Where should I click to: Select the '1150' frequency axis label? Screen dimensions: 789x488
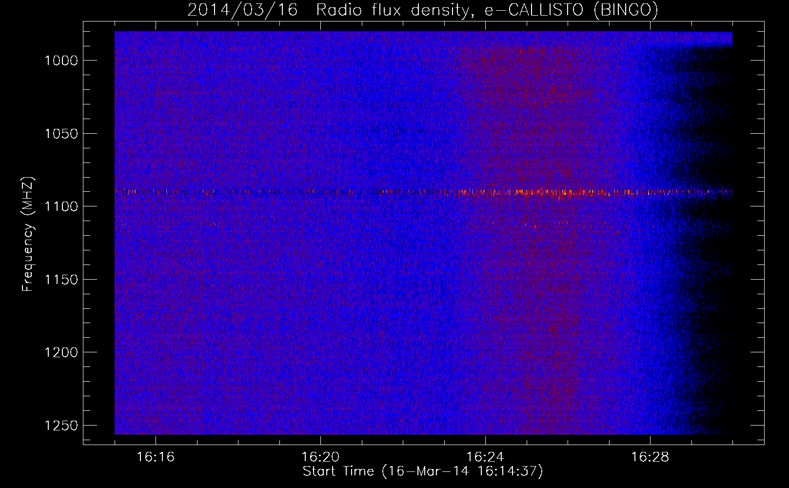(x=61, y=280)
